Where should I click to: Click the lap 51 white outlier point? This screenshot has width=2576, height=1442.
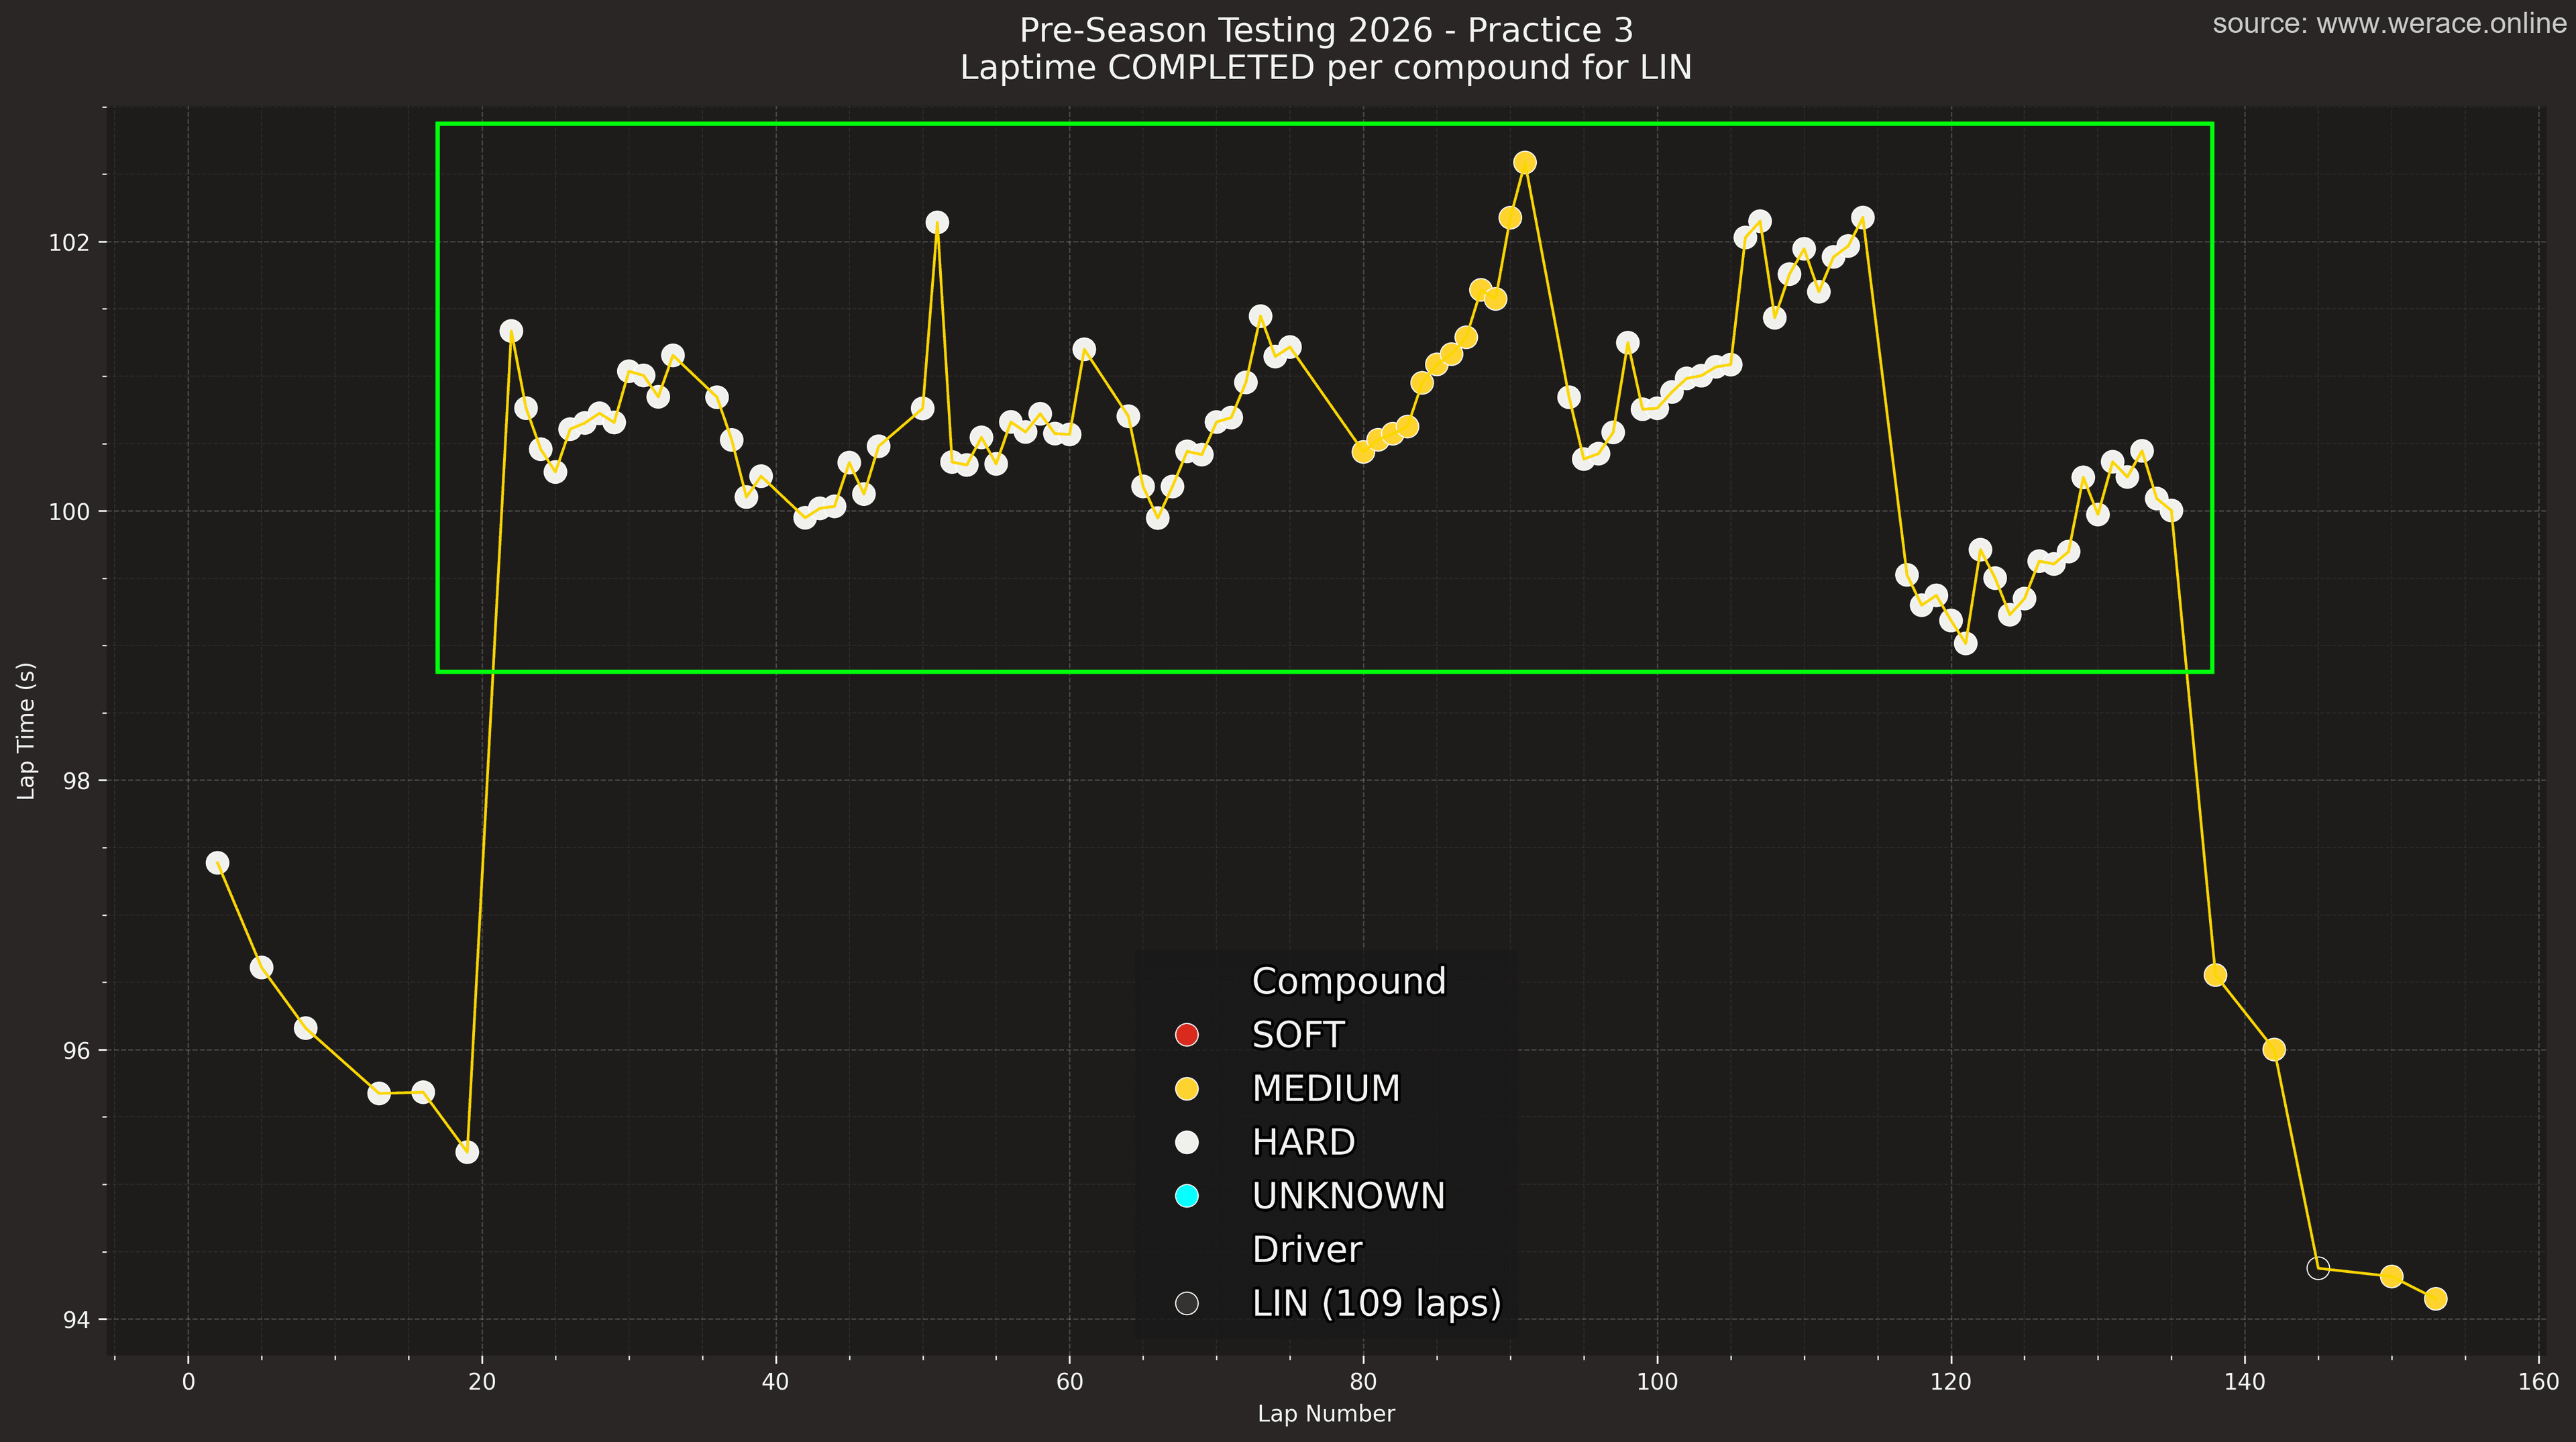point(938,221)
